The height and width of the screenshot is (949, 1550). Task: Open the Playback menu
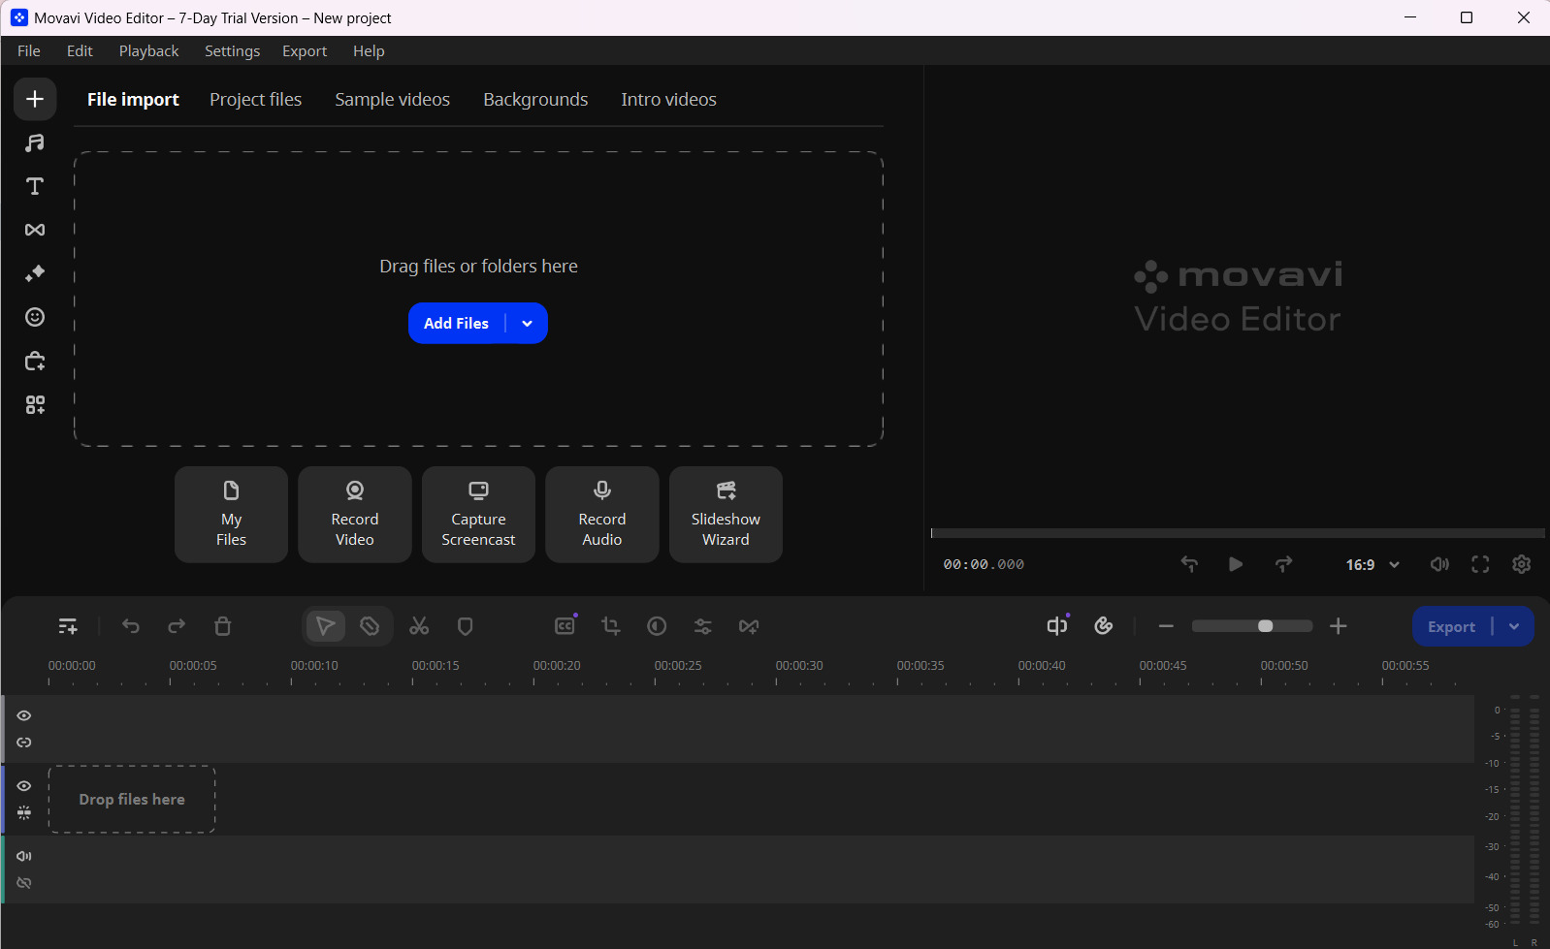tap(149, 51)
